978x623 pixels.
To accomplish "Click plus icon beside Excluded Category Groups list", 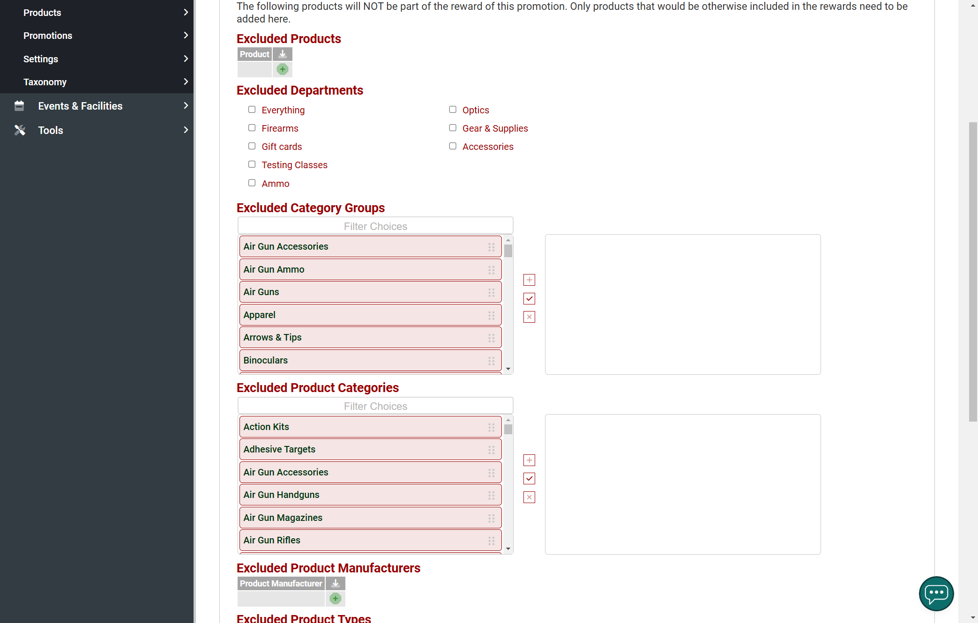I will (x=529, y=280).
